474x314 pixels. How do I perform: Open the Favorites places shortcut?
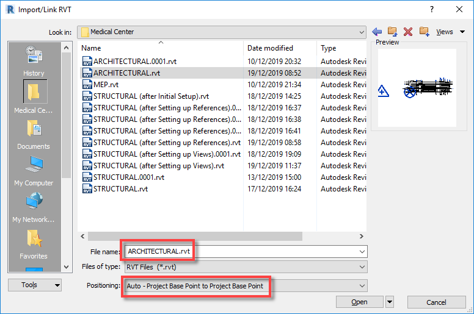point(34,244)
